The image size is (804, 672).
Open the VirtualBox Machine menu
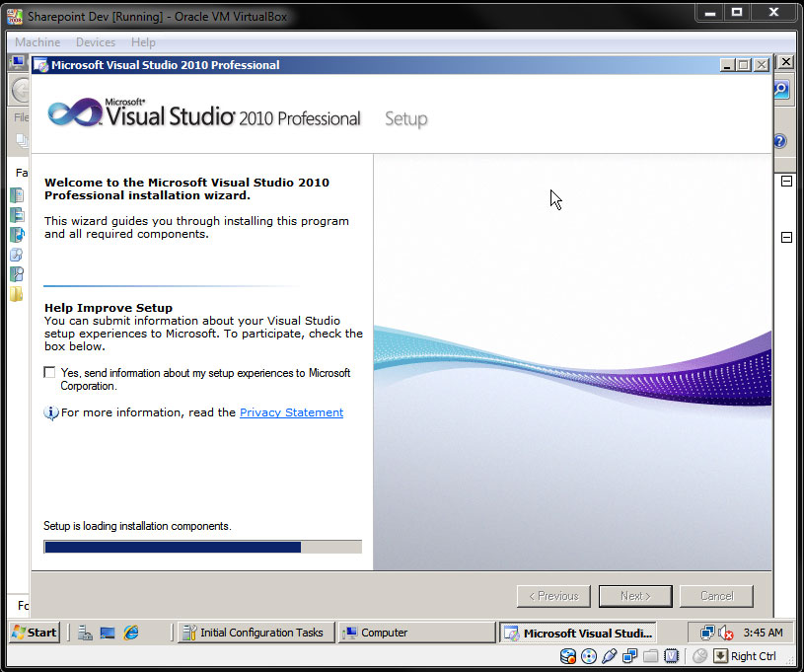pyautogui.click(x=37, y=42)
